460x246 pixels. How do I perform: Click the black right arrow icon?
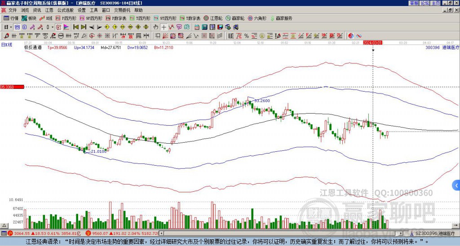(x=99, y=27)
